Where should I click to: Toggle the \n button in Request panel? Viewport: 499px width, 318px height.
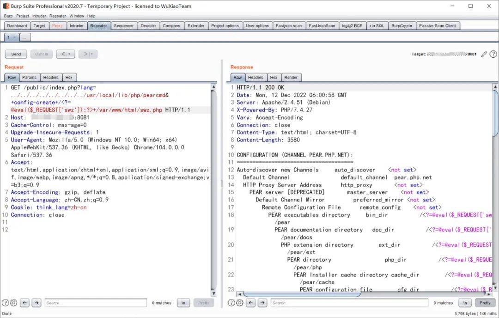tap(183, 303)
